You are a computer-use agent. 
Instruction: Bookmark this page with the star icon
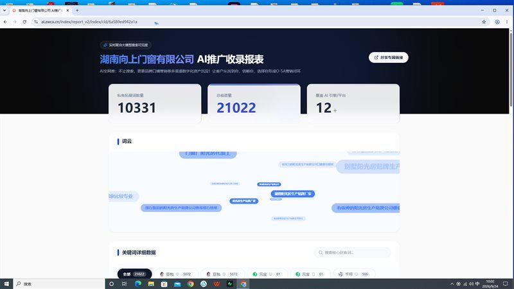click(x=484, y=22)
